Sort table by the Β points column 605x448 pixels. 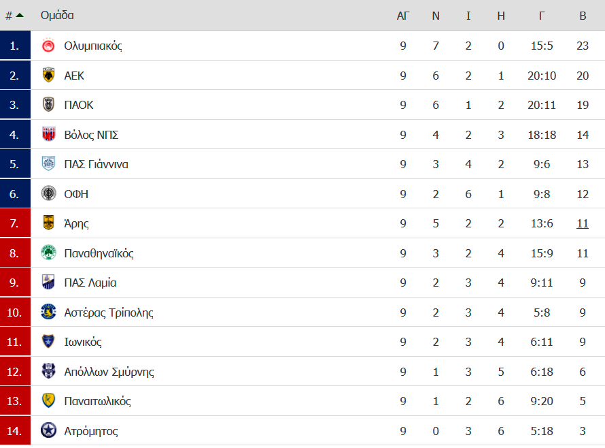pos(583,16)
